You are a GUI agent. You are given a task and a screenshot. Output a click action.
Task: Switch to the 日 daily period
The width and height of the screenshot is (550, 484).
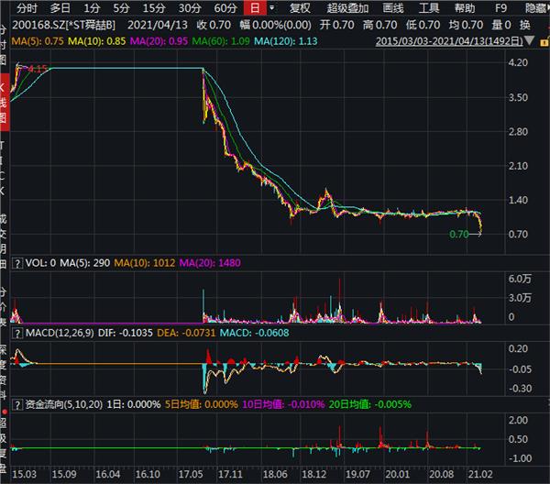pos(255,7)
